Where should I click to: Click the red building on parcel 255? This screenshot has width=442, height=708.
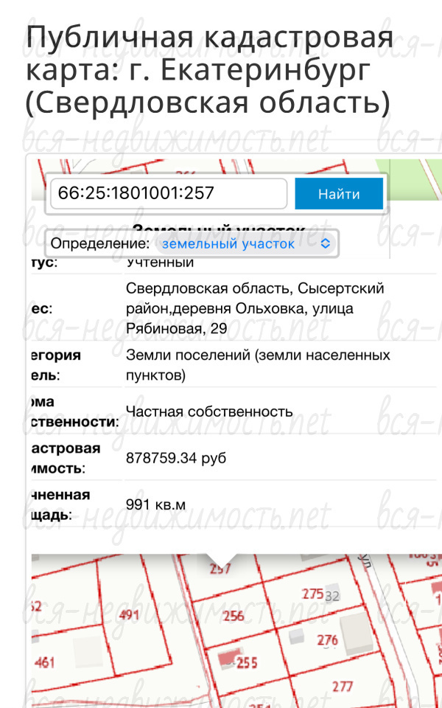click(228, 656)
